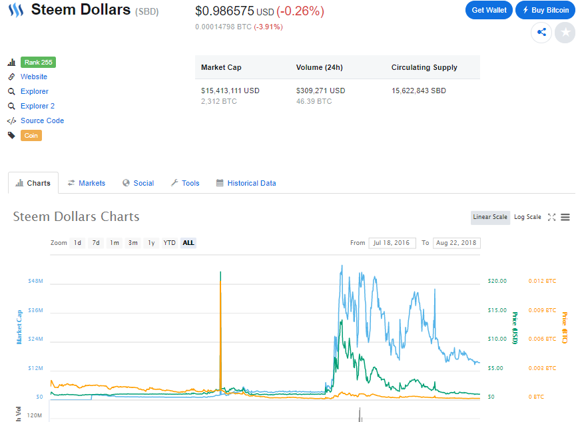The image size is (580, 422).
Task: Switch to the Markets tab
Action: (x=86, y=183)
